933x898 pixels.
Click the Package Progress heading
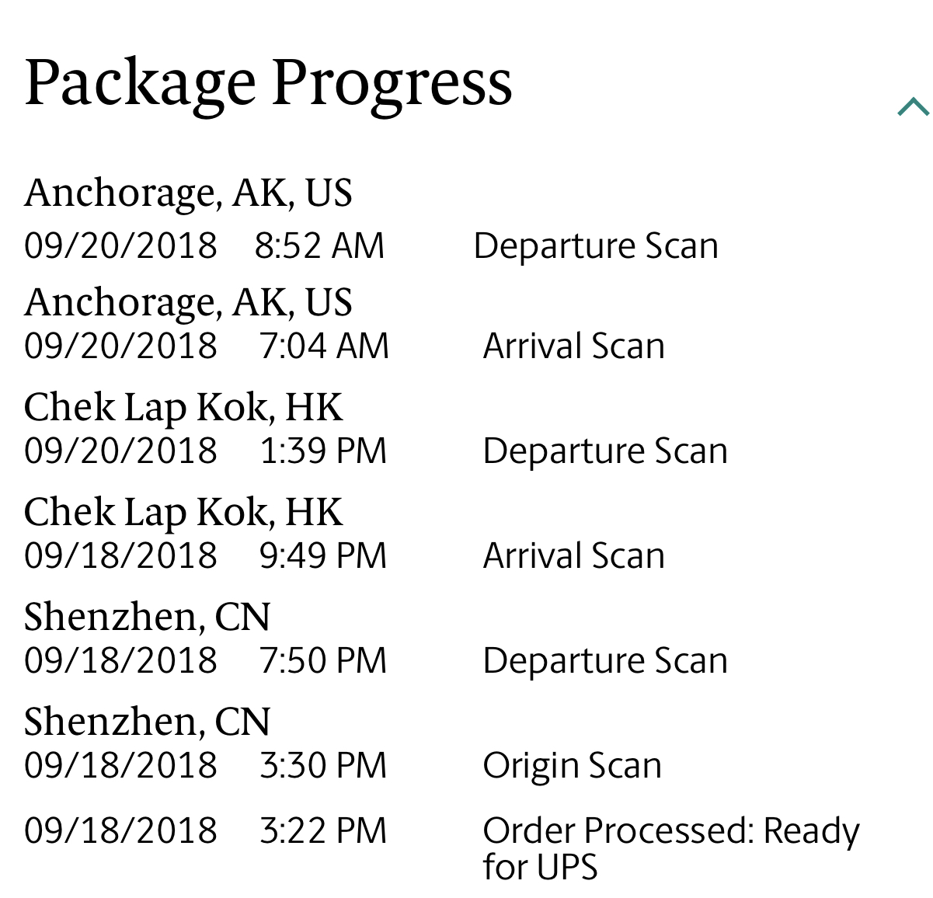(268, 82)
